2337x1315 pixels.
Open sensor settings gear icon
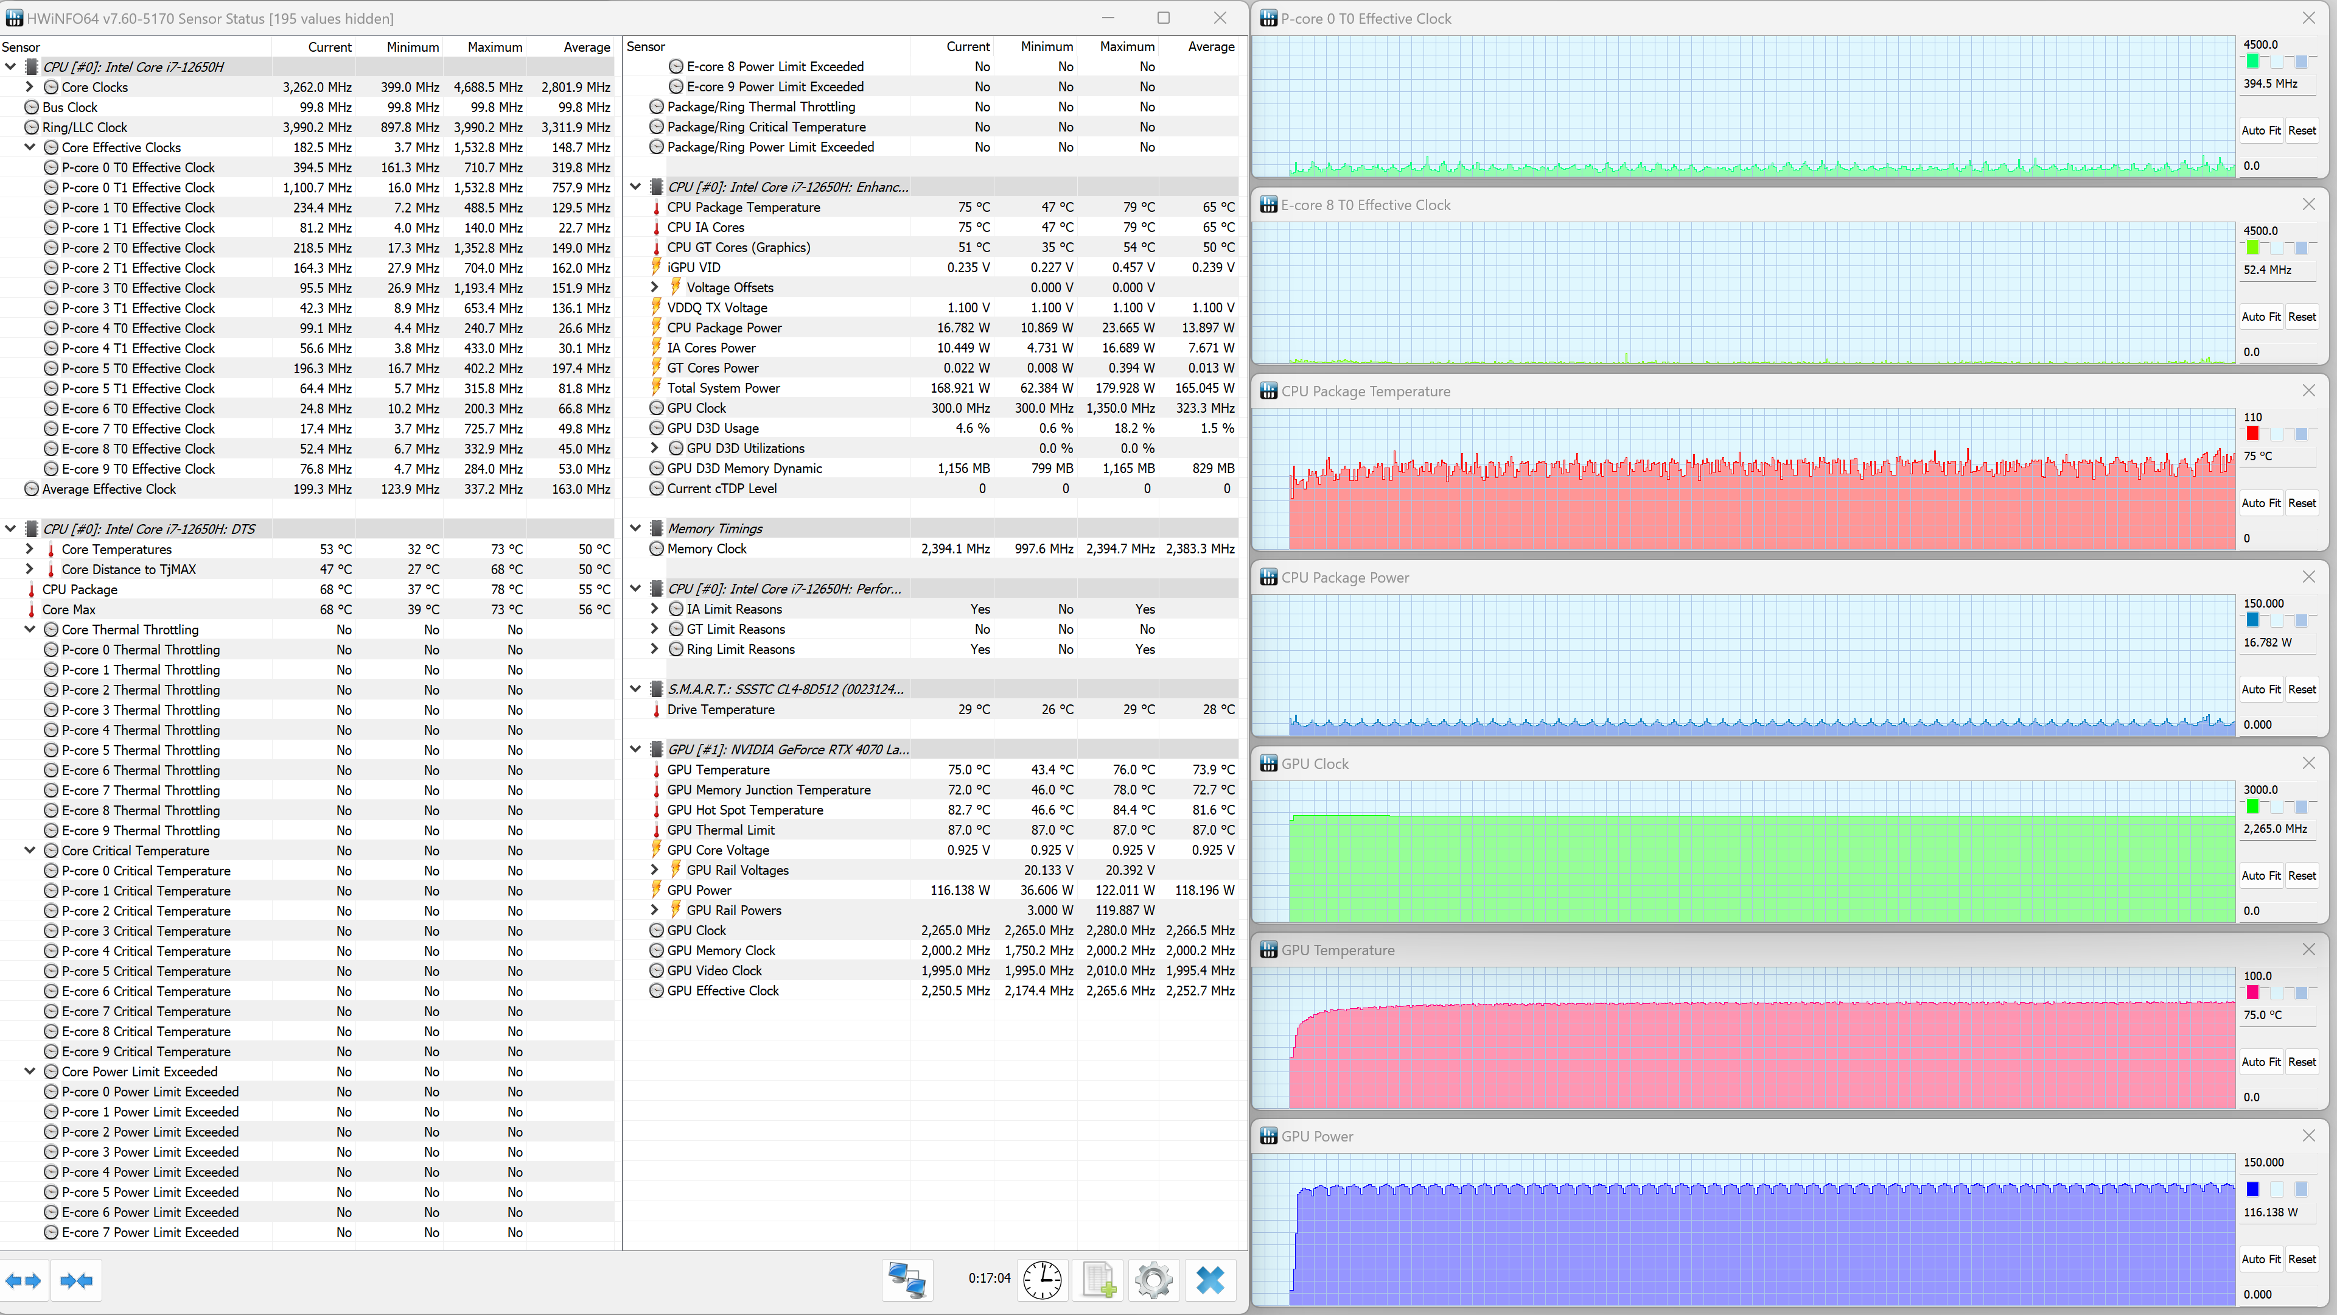1154,1280
